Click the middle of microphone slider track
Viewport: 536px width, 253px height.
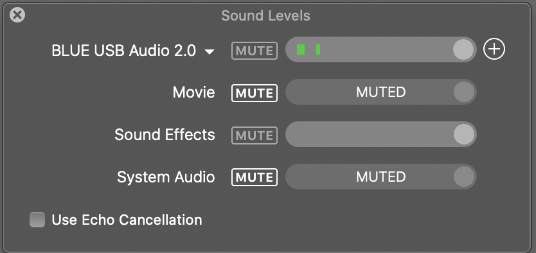click(381, 49)
